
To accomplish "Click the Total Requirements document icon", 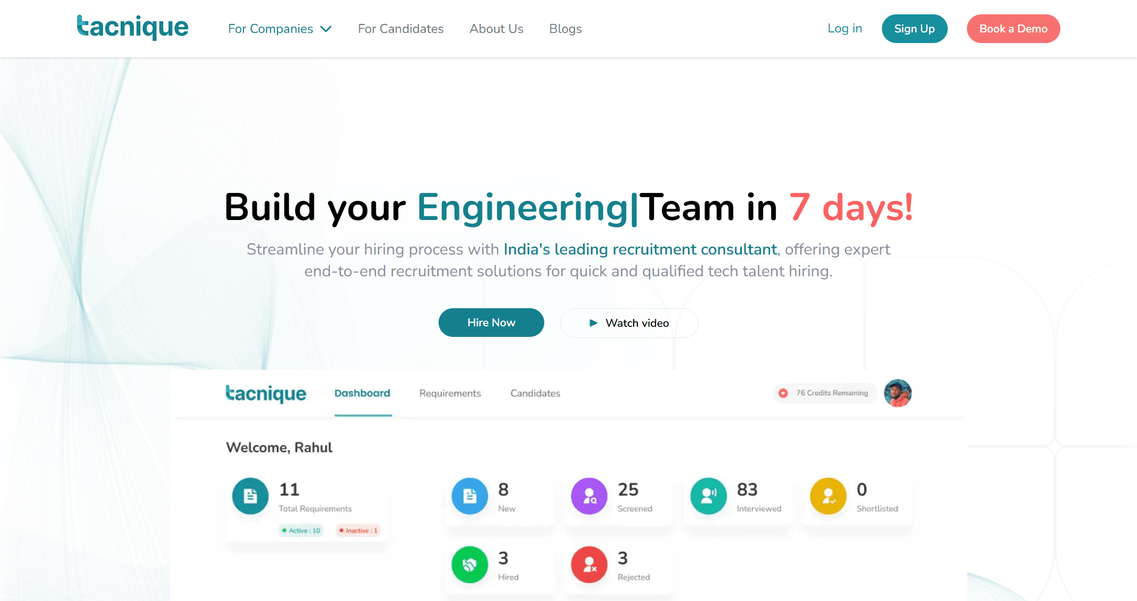I will point(250,496).
